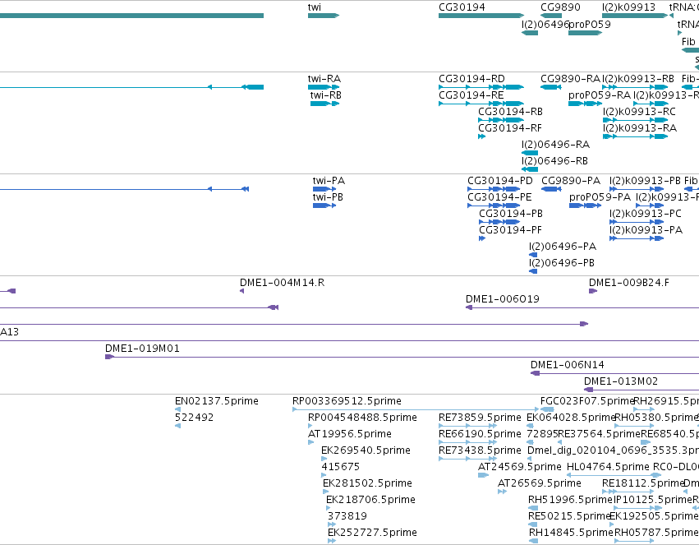The width and height of the screenshot is (699, 545).
Task: Select the AT24569.5prime EST label
Action: pyautogui.click(x=520, y=467)
